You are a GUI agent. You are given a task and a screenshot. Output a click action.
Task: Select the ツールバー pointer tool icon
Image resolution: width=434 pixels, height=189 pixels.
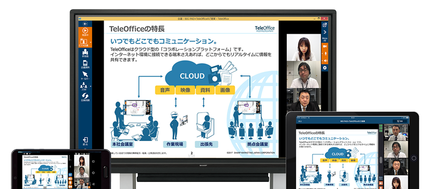pyautogui.click(x=85, y=76)
